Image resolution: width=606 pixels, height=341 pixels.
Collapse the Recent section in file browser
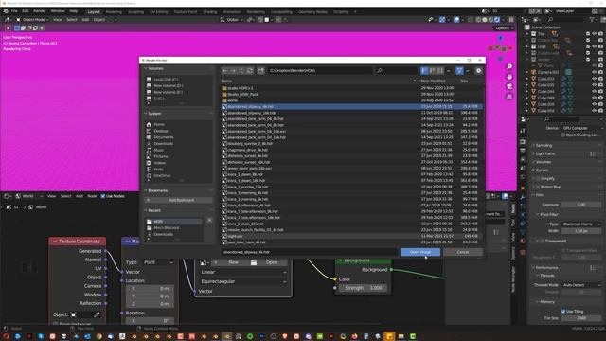pos(146,210)
